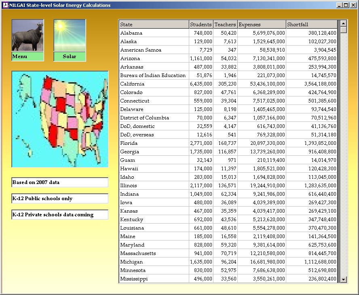Select the Teachers column header
This screenshot has width=359, height=295.
tap(225, 25)
